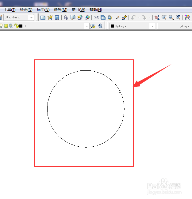Click the Layer Previous icon
The image size is (192, 199).
click(100, 26)
